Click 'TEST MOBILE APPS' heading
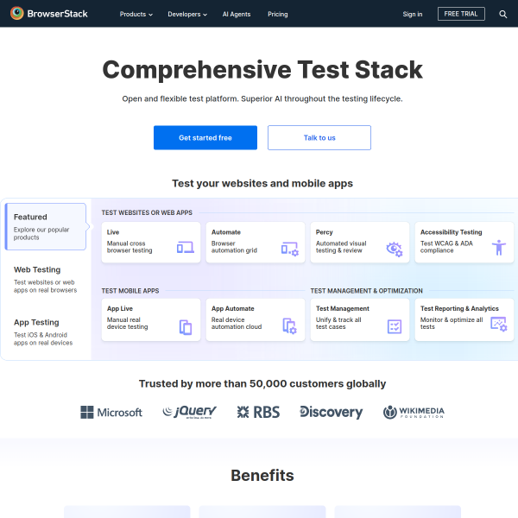The image size is (518, 518). (130, 291)
